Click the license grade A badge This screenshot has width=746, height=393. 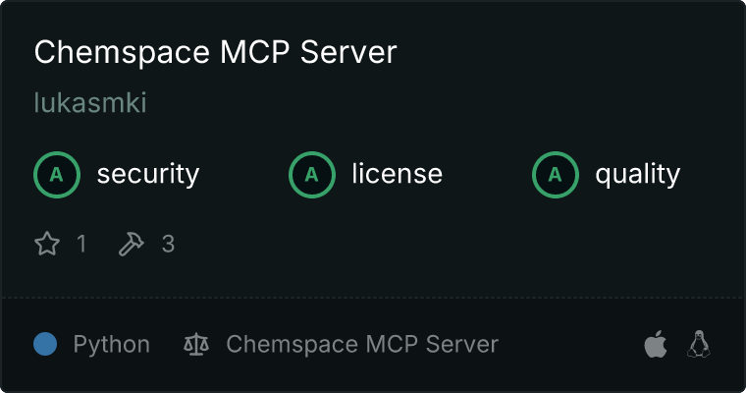pyautogui.click(x=312, y=174)
